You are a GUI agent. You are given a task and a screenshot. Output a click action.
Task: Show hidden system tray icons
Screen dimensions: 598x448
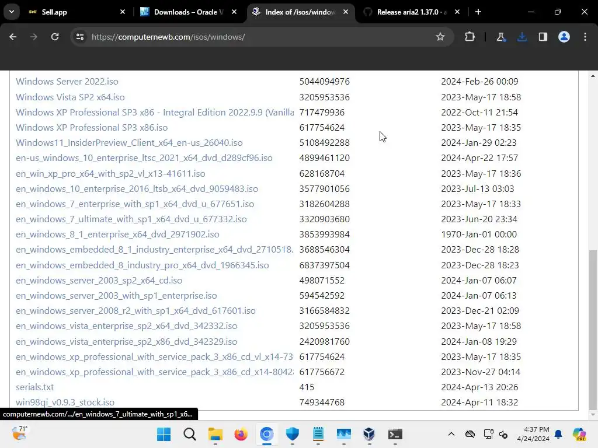pyautogui.click(x=451, y=434)
